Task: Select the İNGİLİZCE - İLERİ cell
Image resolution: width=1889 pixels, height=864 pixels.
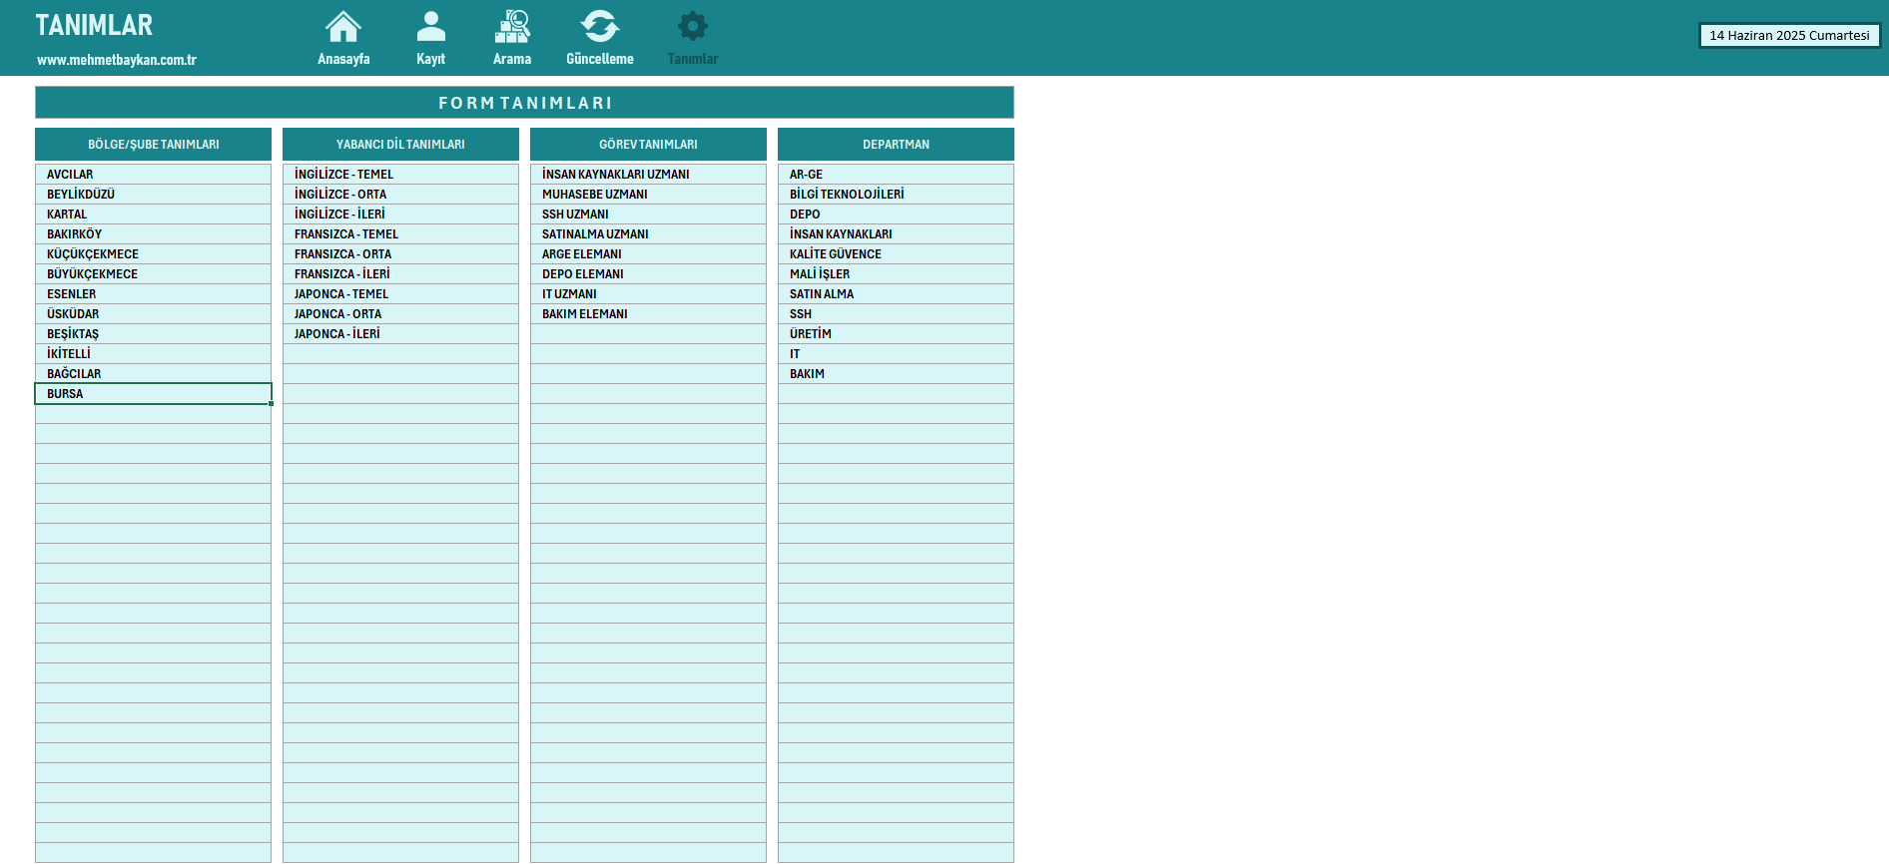Action: pos(400,215)
